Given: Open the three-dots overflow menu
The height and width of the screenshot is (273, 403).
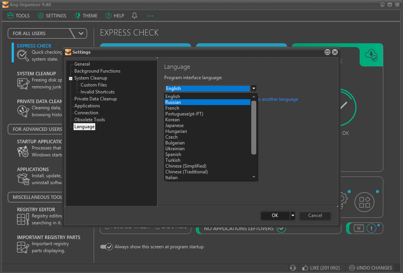Looking at the screenshot, I should coord(150,16).
